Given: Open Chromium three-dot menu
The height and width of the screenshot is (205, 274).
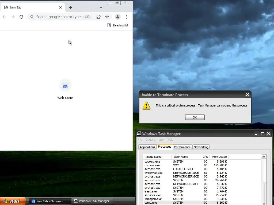Looking at the screenshot, I should click(x=126, y=17).
